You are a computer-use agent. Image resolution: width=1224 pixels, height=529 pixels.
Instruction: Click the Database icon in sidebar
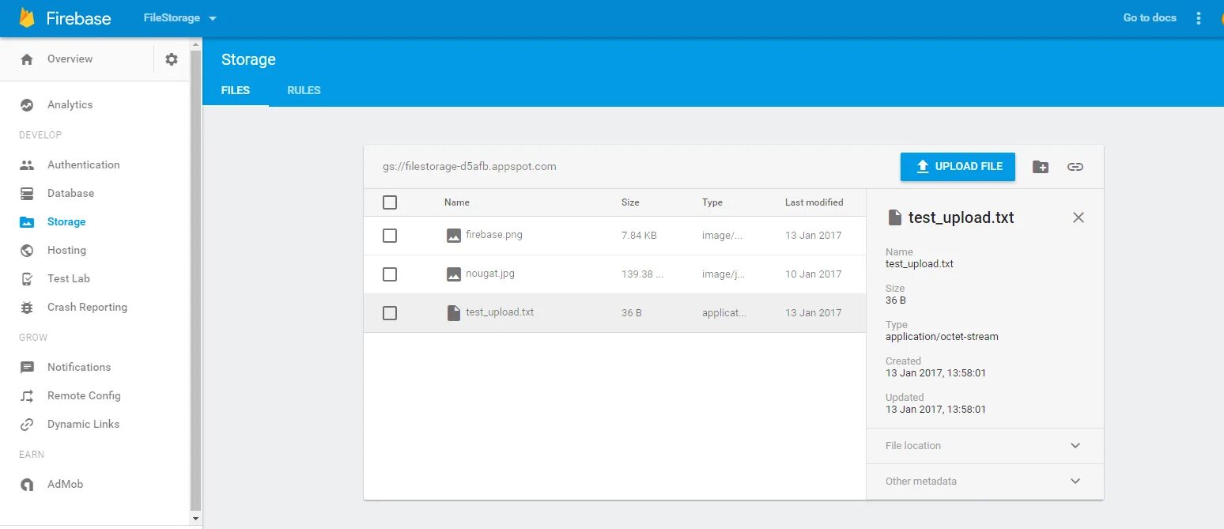click(x=27, y=194)
